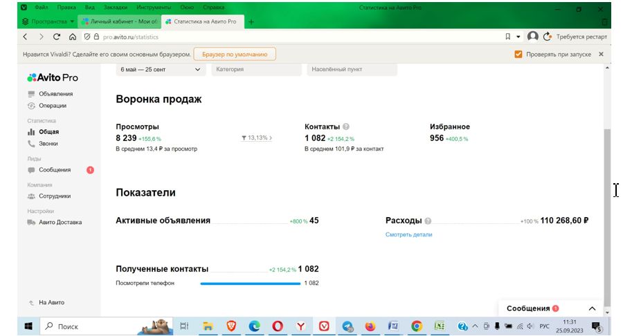This screenshot has height=336, width=623.
Task: Open Task View in the taskbar
Action: (184, 326)
